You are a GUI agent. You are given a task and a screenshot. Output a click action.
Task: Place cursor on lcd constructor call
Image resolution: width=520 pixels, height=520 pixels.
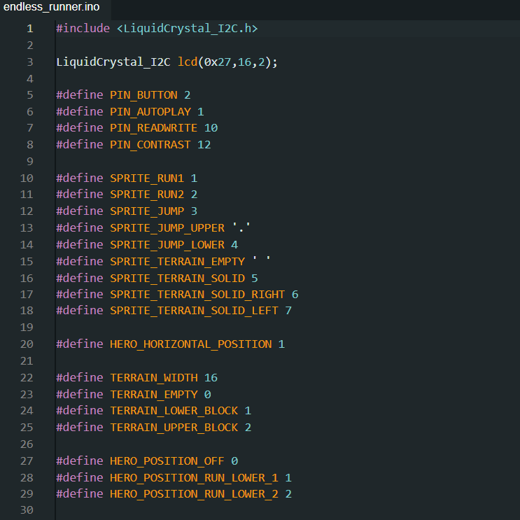[x=188, y=62]
